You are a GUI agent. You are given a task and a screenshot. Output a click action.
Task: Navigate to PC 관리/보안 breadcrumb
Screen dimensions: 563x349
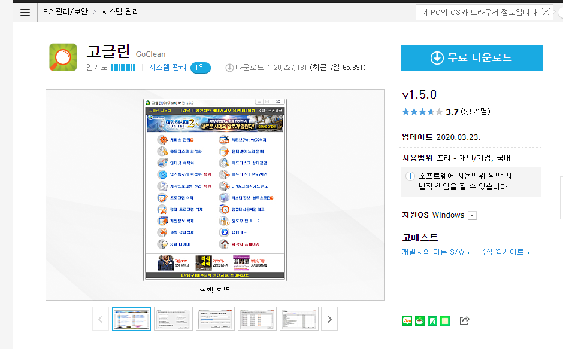65,12
